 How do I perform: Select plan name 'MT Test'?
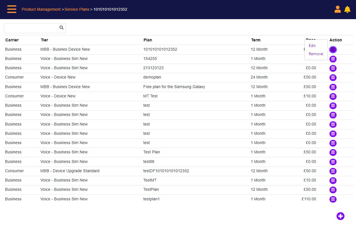(x=151, y=96)
